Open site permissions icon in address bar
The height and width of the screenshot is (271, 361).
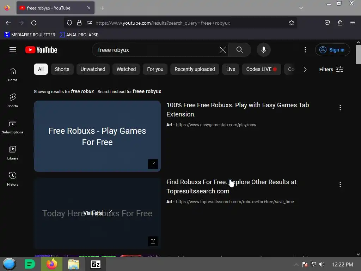89,23
